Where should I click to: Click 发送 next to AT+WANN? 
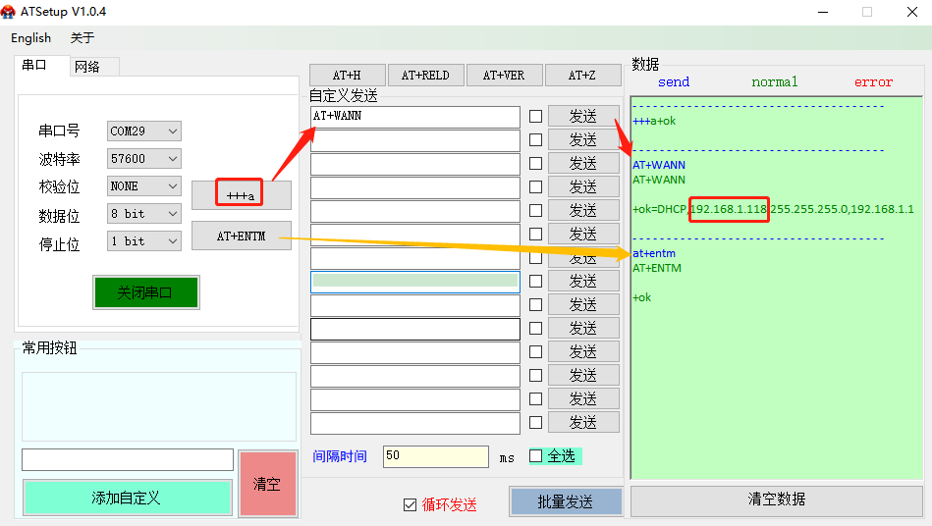[582, 117]
